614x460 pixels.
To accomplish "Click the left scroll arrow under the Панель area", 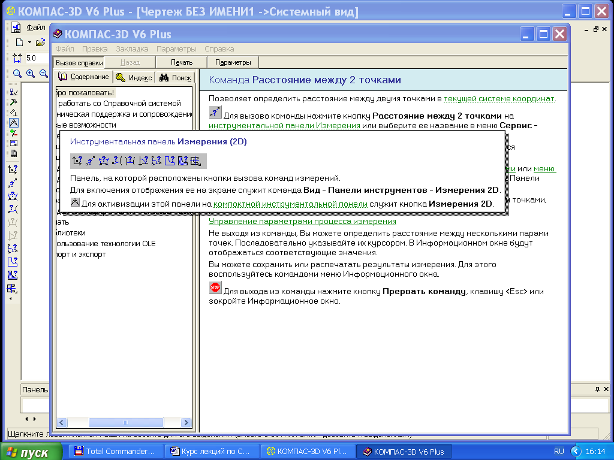I will point(26,419).
